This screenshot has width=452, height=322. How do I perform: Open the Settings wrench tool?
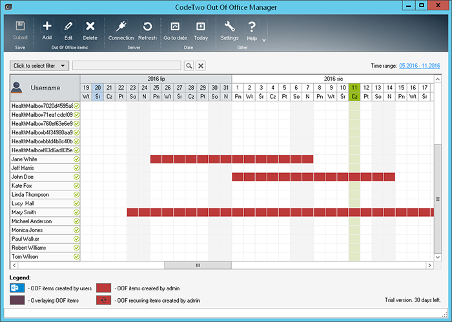(x=229, y=30)
